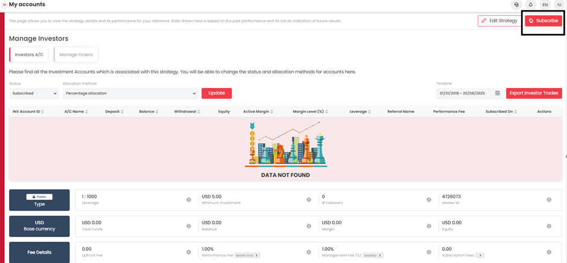
Task: Click the Export Investor Trades button
Action: [534, 93]
